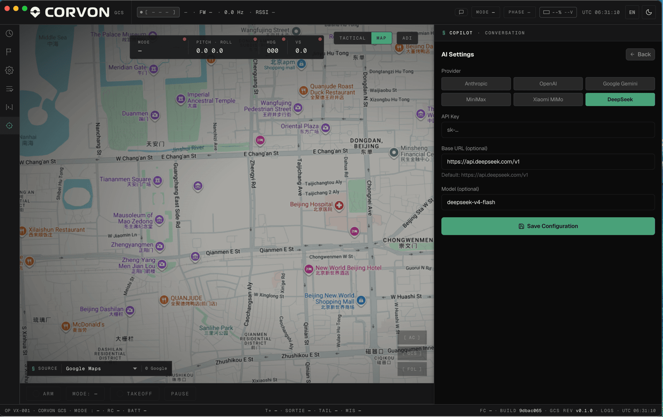Image resolution: width=663 pixels, height=417 pixels.
Task: Click the Tiananmen Square map marker
Action: click(157, 180)
